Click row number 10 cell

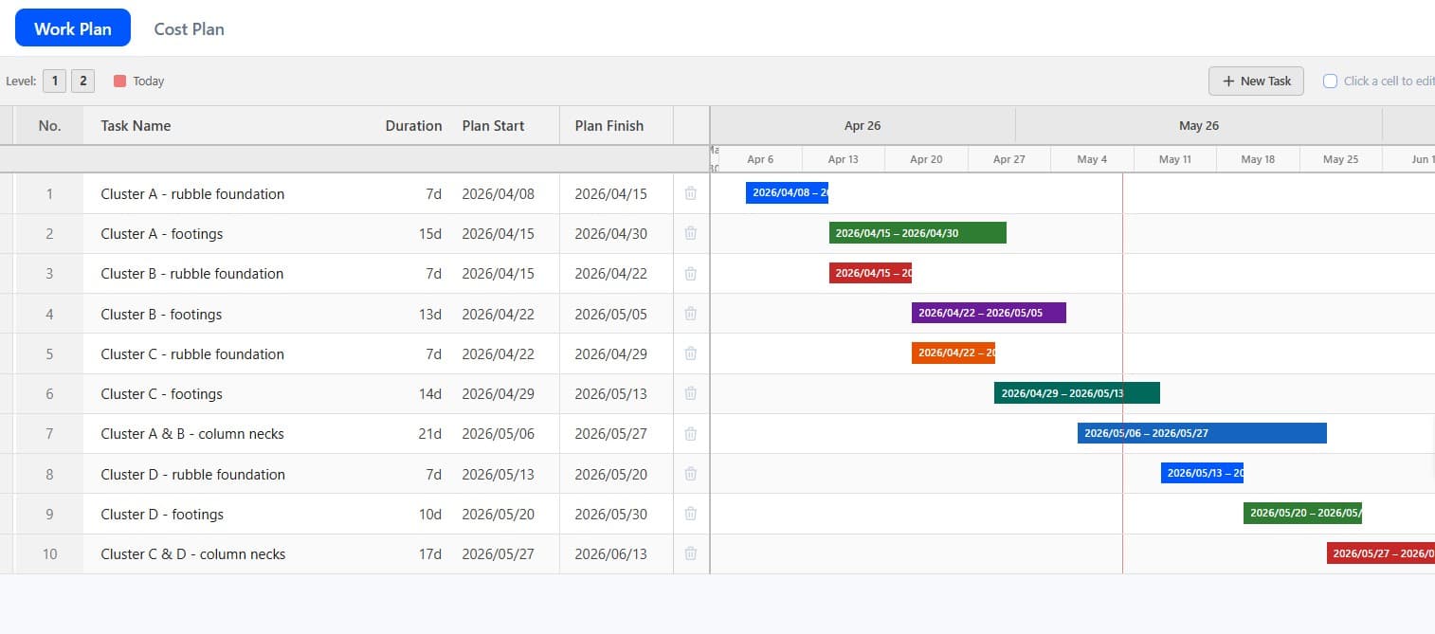[49, 553]
